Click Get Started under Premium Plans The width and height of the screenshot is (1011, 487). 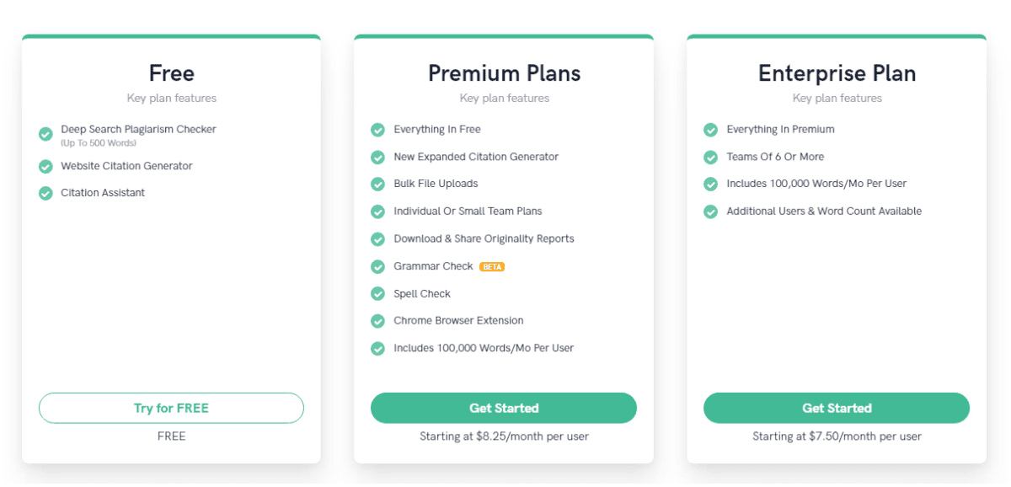tap(504, 408)
